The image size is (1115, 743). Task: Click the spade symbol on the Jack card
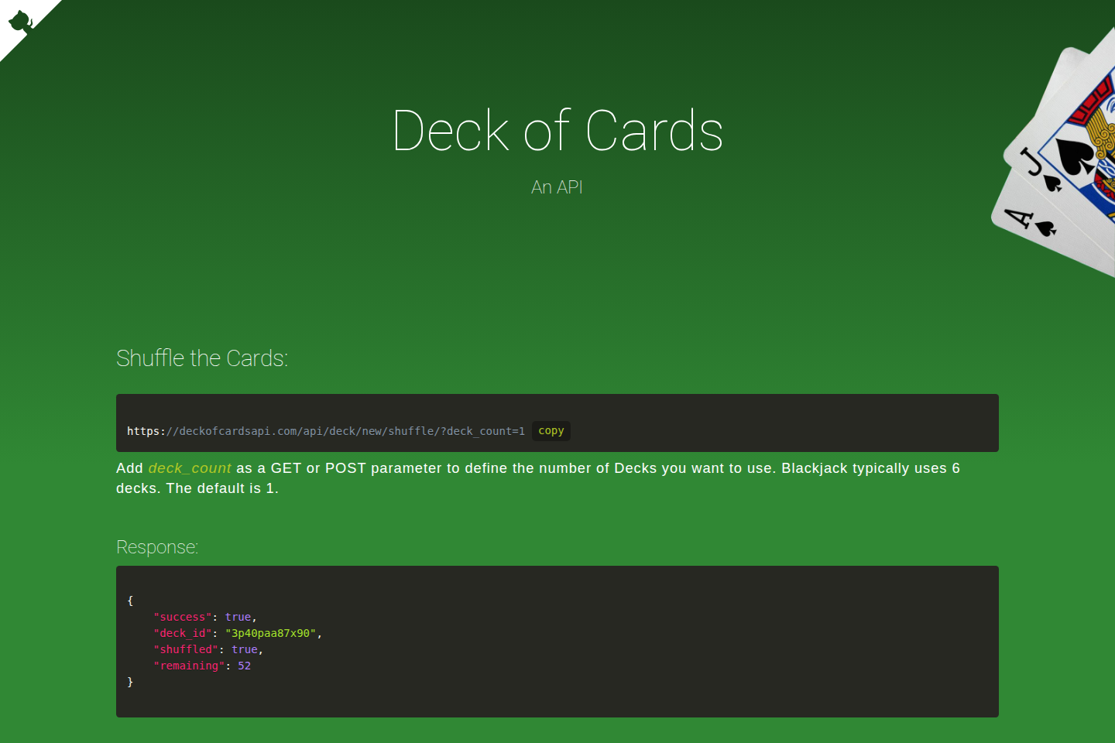click(x=1052, y=184)
